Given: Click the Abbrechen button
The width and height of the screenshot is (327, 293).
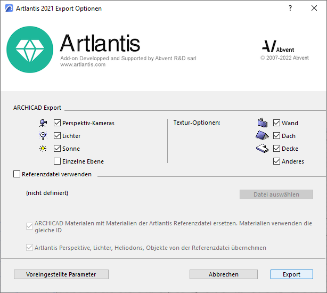Looking at the screenshot, I should (224, 274).
